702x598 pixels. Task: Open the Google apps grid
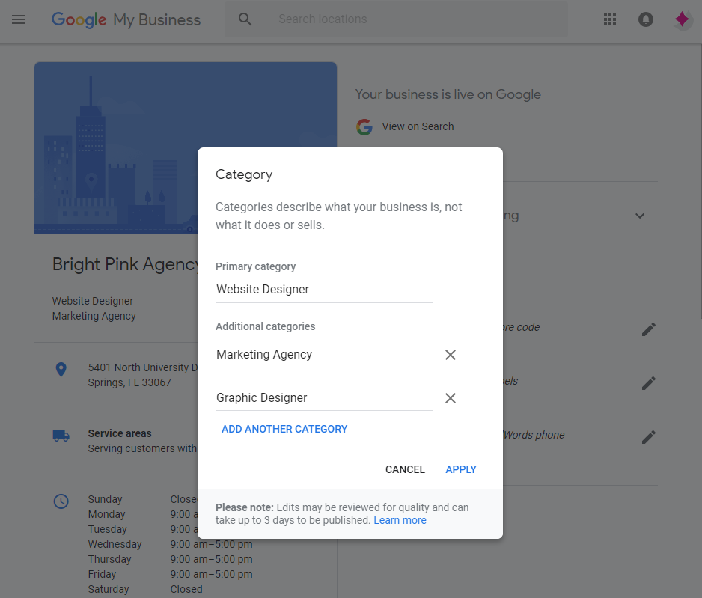point(610,19)
